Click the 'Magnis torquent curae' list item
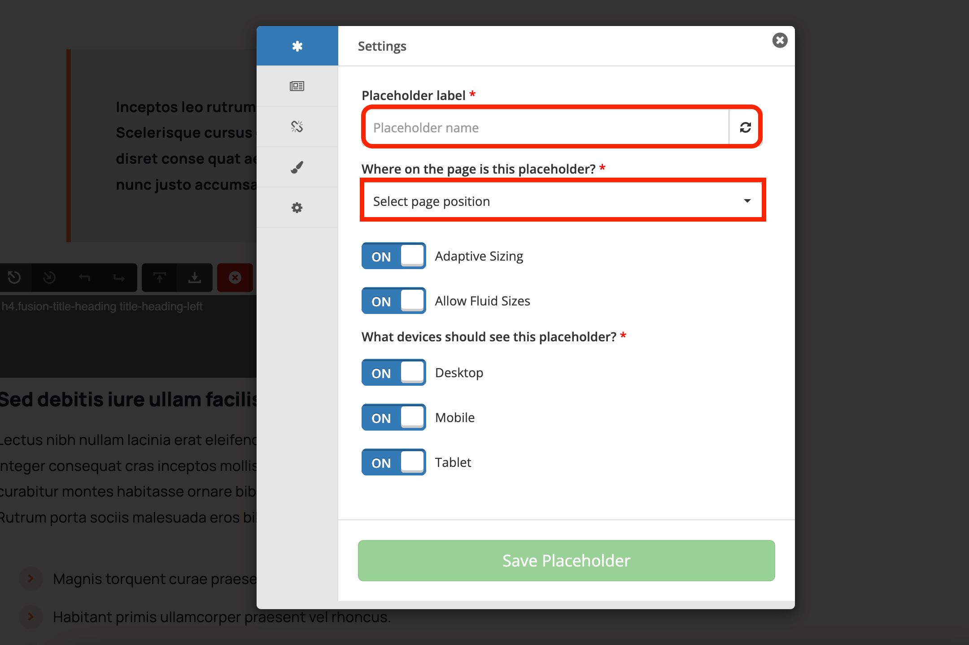Viewport: 969px width, 645px height. (x=155, y=579)
